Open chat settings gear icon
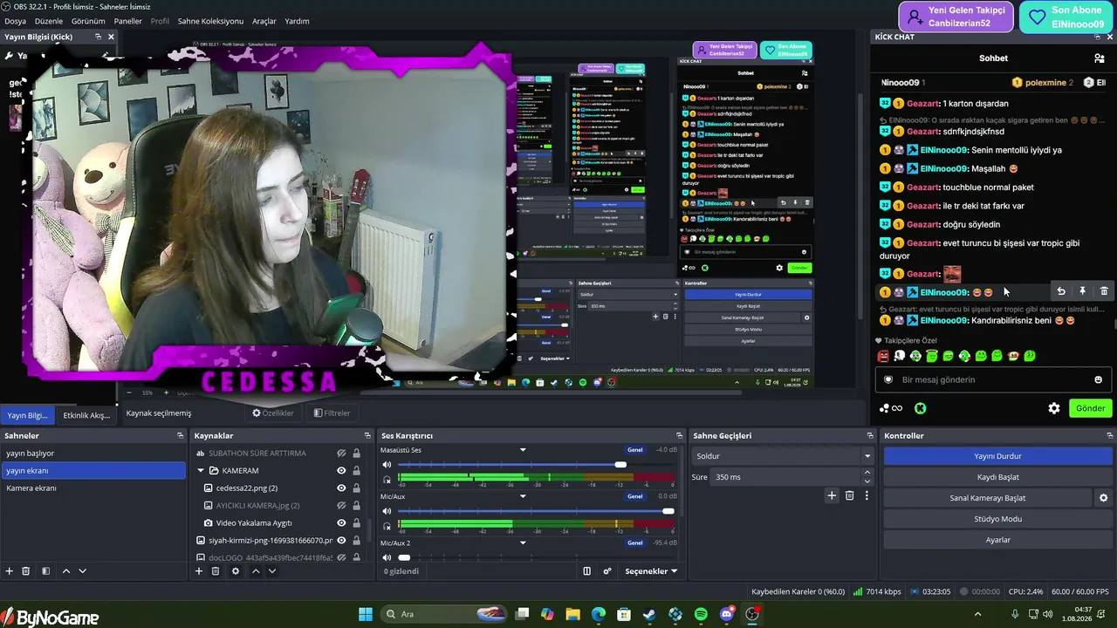The height and width of the screenshot is (628, 1117). click(1054, 408)
